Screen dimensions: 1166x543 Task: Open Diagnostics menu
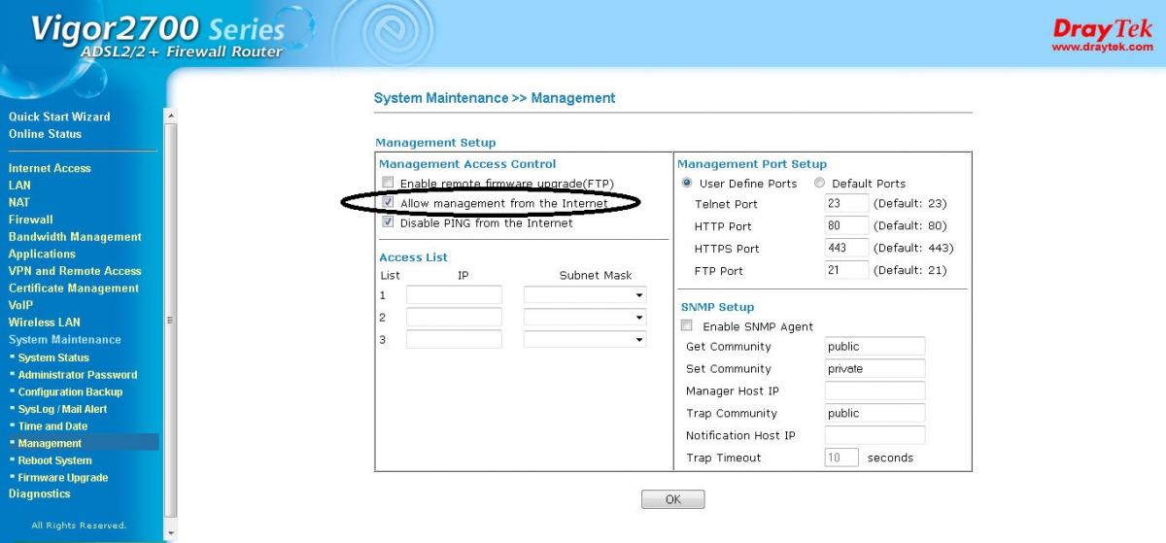click(40, 494)
